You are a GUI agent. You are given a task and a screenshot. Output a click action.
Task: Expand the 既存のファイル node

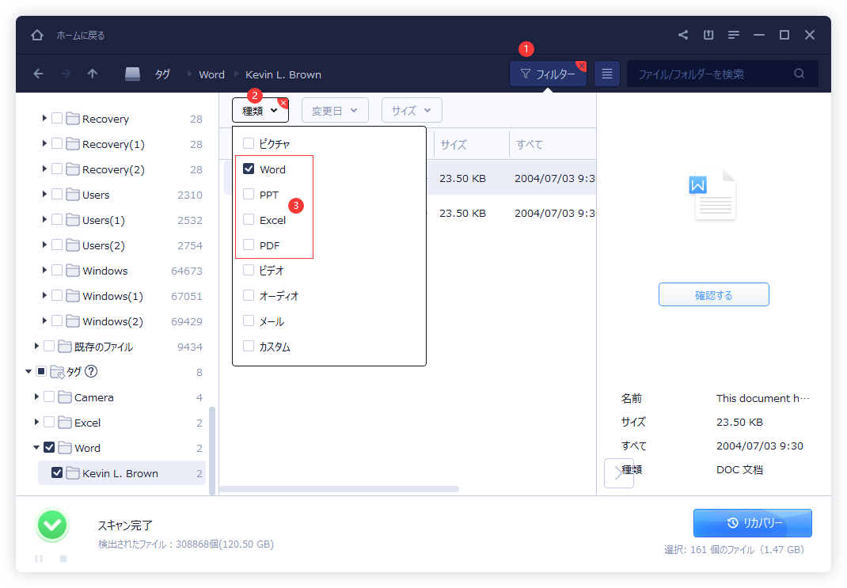(x=36, y=346)
